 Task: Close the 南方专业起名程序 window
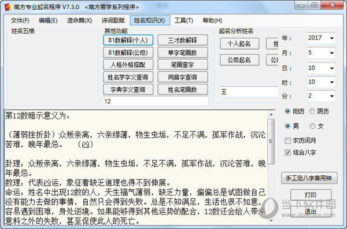click(x=332, y=5)
